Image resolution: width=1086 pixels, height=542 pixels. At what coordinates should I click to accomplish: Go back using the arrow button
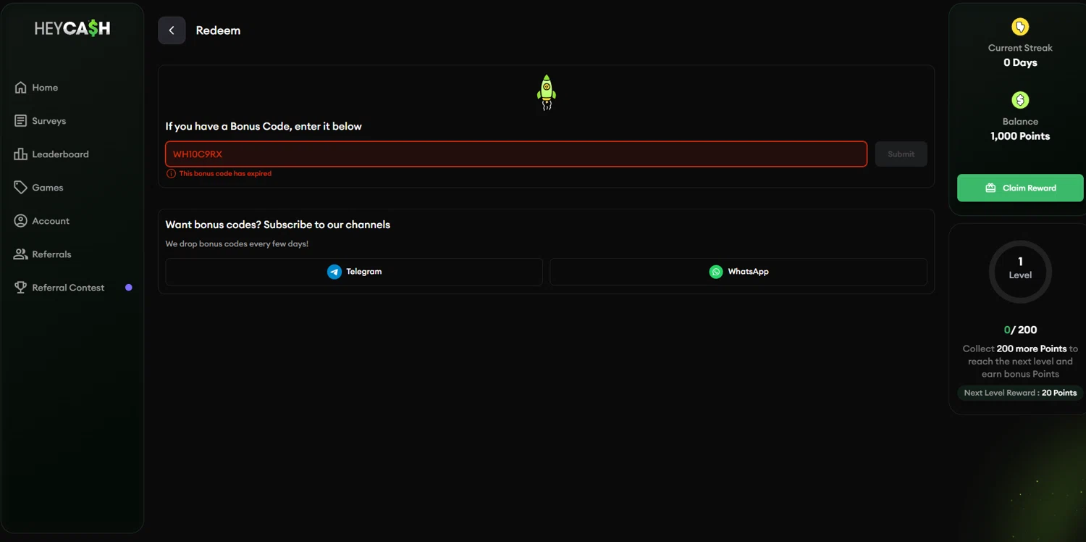coord(172,30)
